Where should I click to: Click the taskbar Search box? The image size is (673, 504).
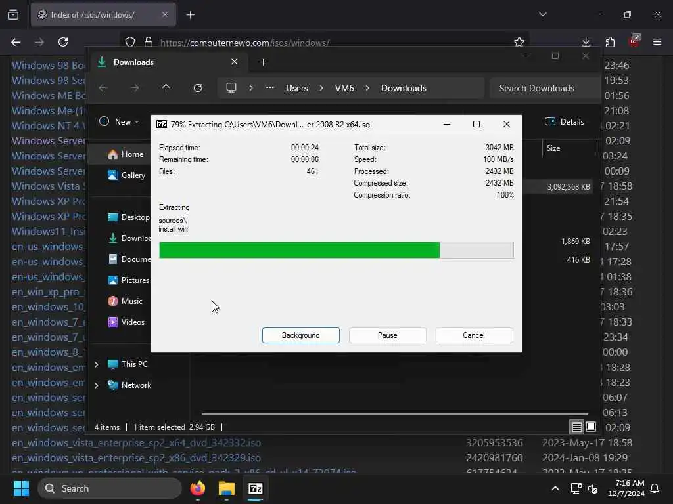[x=110, y=488]
